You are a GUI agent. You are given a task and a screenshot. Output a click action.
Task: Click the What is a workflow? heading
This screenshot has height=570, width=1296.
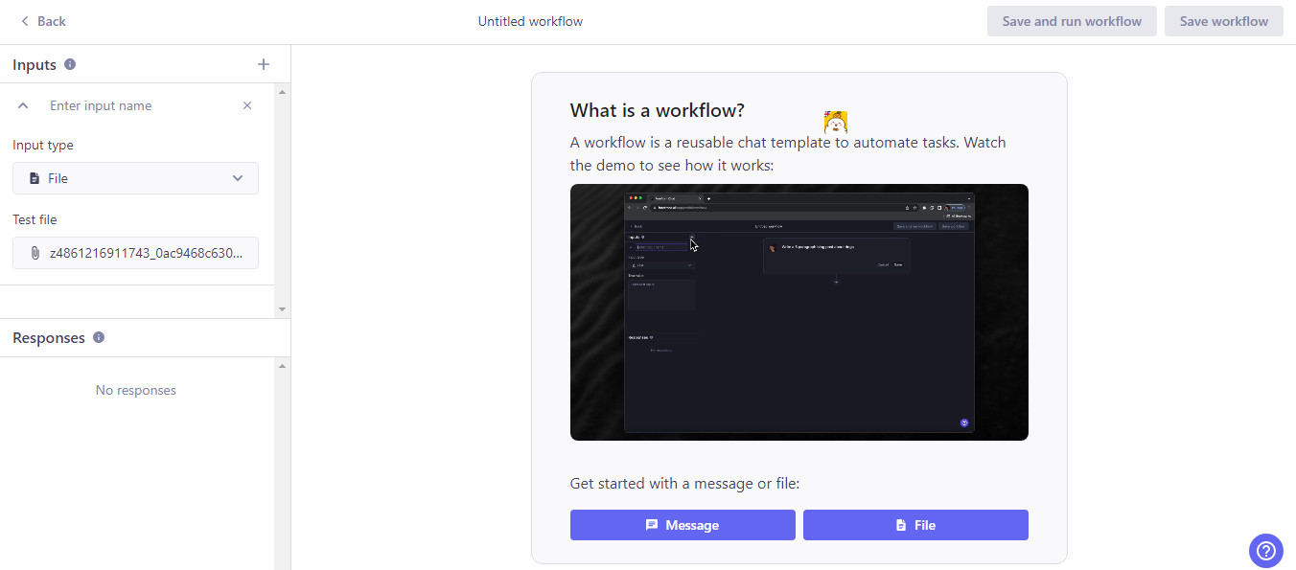click(657, 110)
